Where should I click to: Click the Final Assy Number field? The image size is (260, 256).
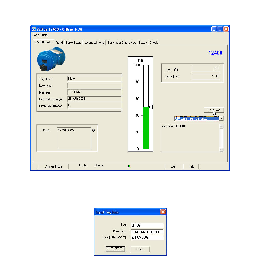[x=94, y=106]
